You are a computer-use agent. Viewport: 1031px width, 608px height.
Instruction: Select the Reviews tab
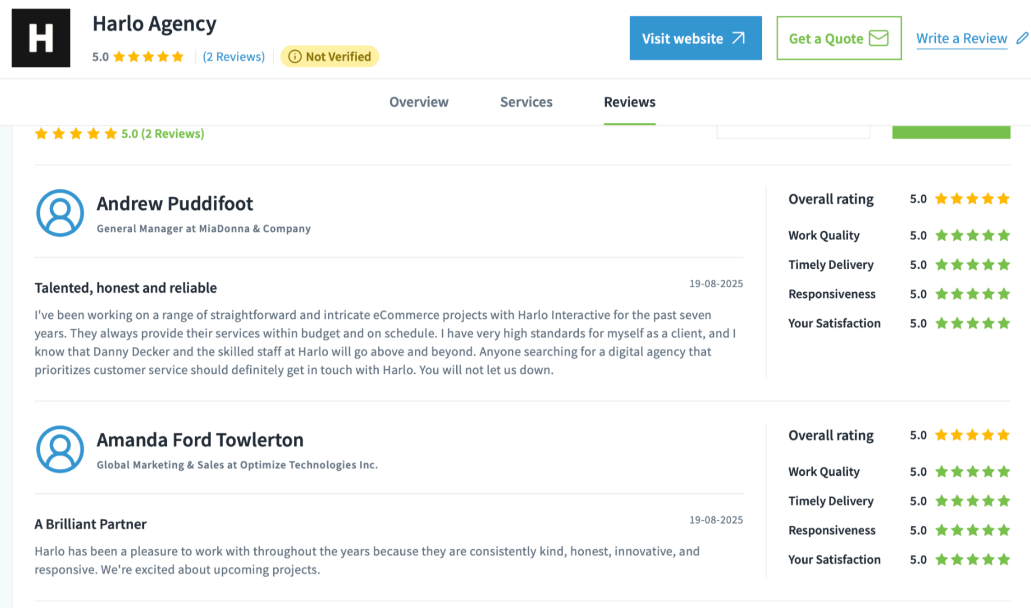click(x=629, y=102)
